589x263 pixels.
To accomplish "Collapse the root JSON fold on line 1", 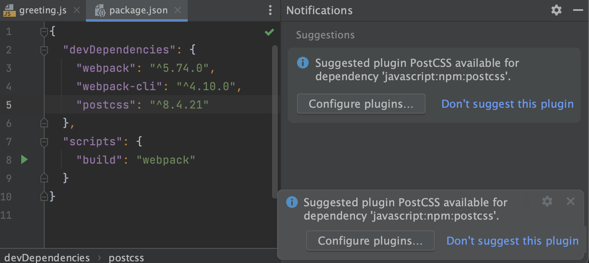I will [x=44, y=31].
